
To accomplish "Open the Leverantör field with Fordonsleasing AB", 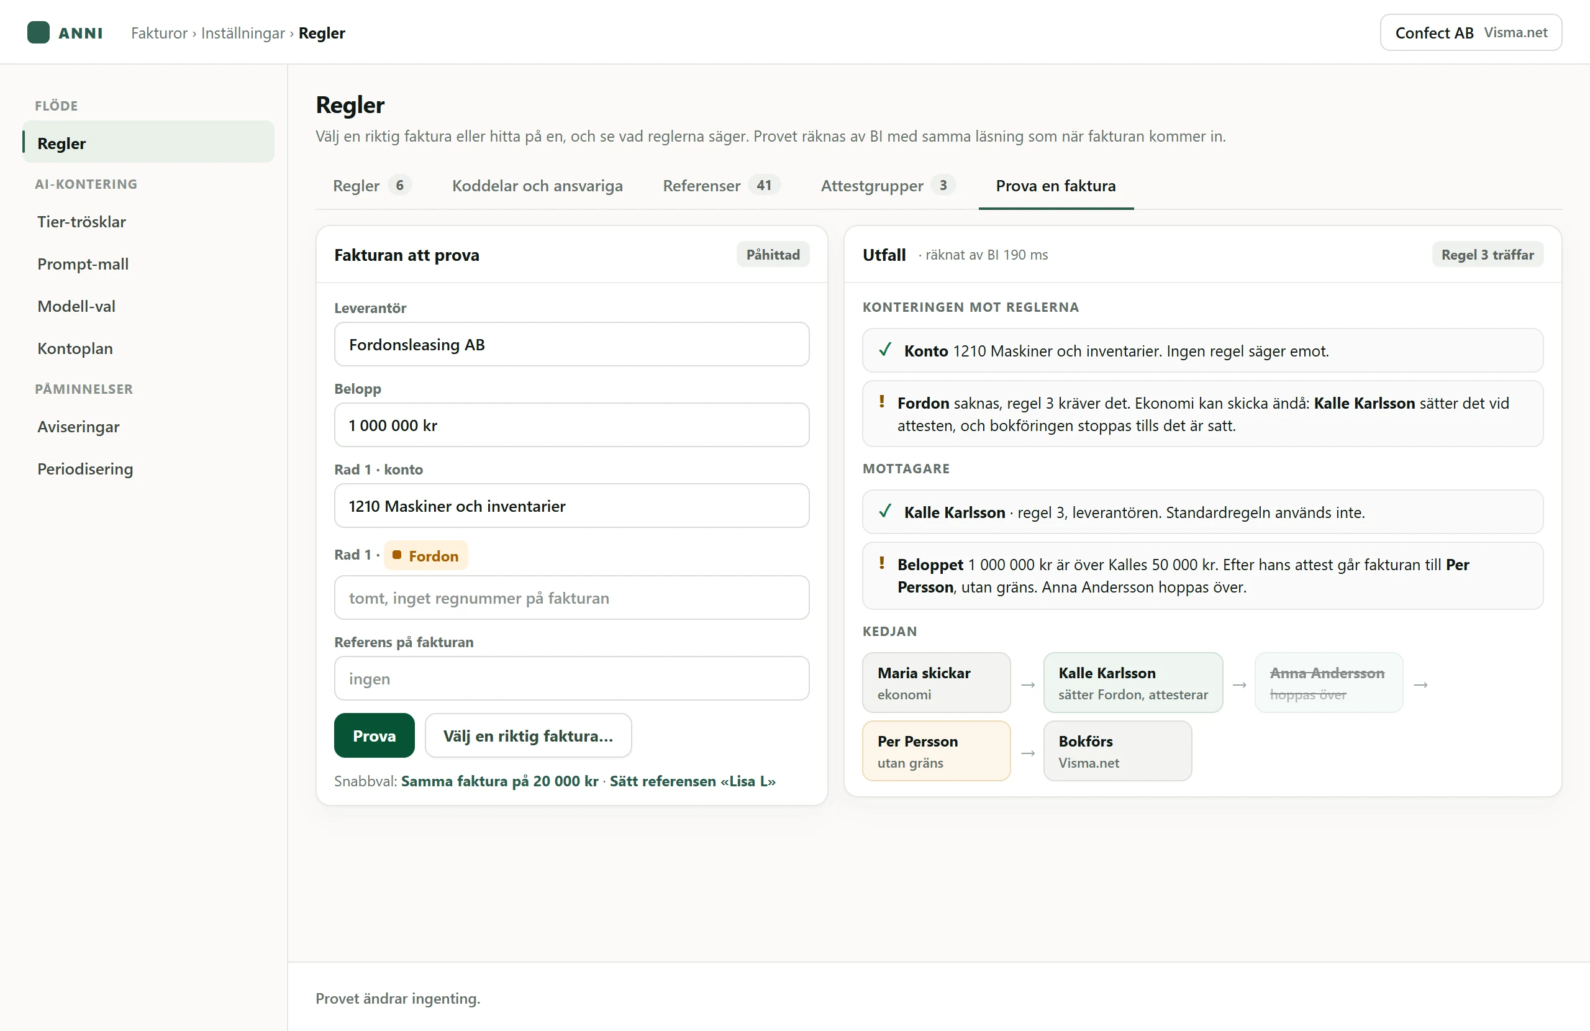I will [x=572, y=344].
